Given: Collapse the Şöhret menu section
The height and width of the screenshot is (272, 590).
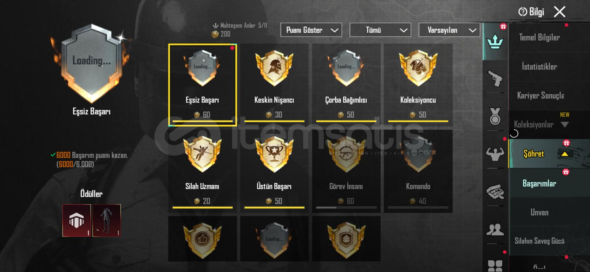Looking at the screenshot, I should click(x=564, y=154).
